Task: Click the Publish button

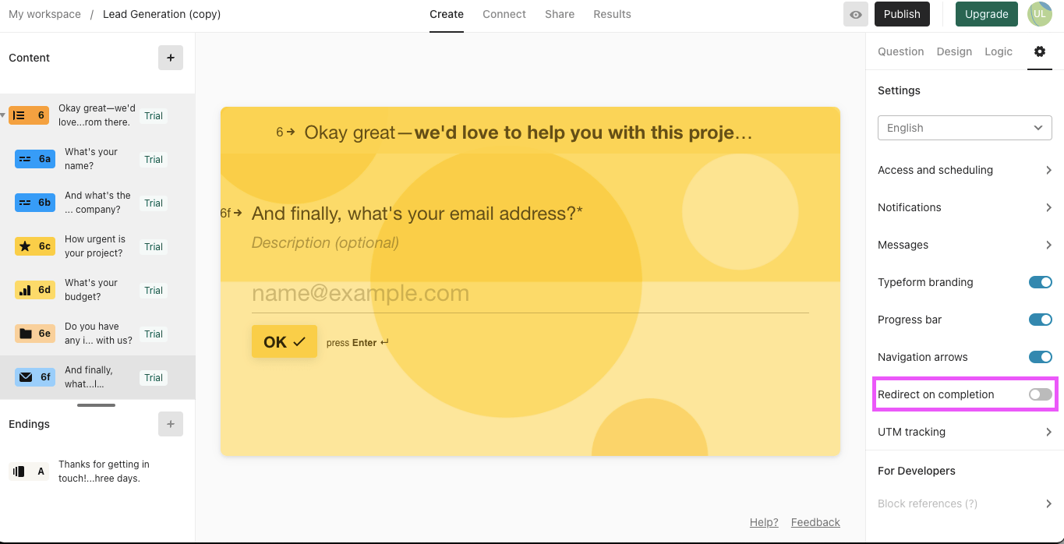Action: point(901,14)
